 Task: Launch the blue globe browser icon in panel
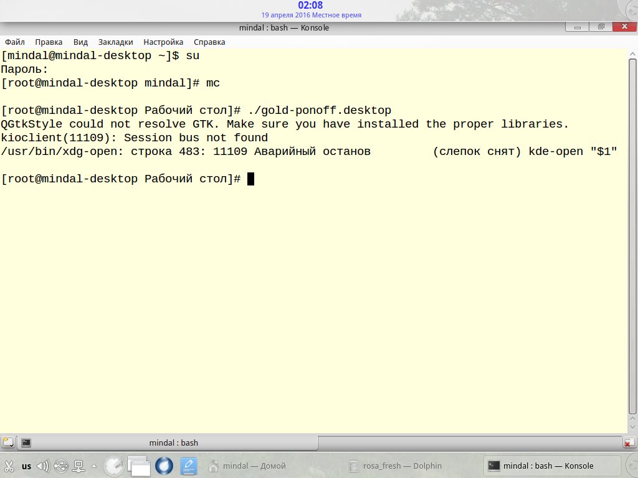[164, 466]
